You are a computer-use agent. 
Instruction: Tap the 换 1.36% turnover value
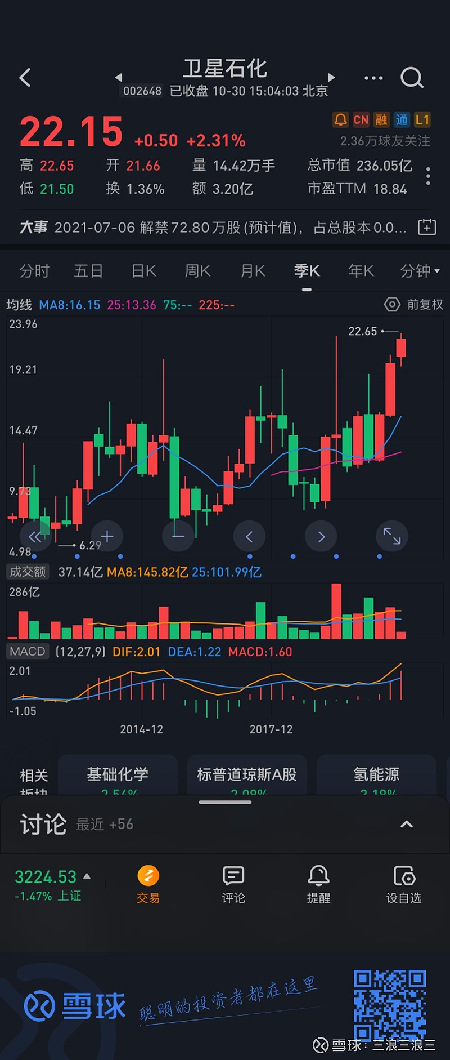click(135, 188)
